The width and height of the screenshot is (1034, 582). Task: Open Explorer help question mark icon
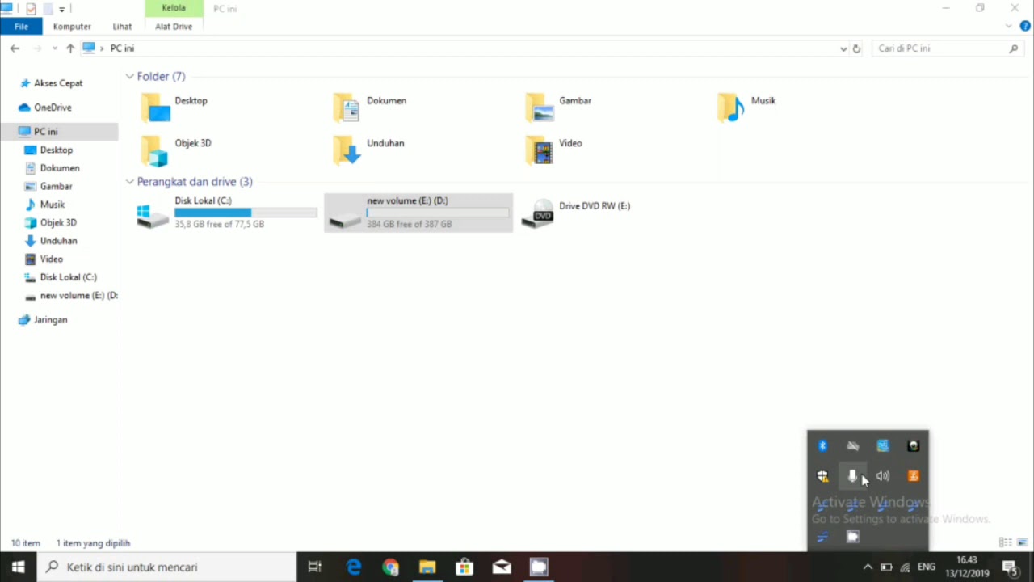[1025, 26]
